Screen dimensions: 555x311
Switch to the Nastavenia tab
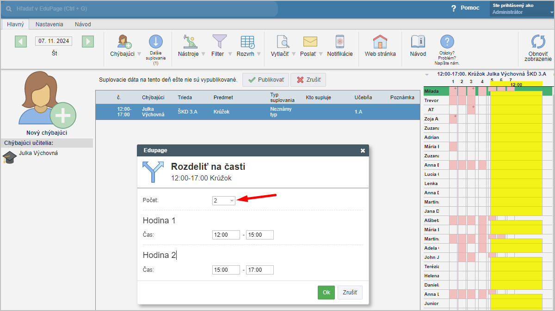[x=49, y=24]
